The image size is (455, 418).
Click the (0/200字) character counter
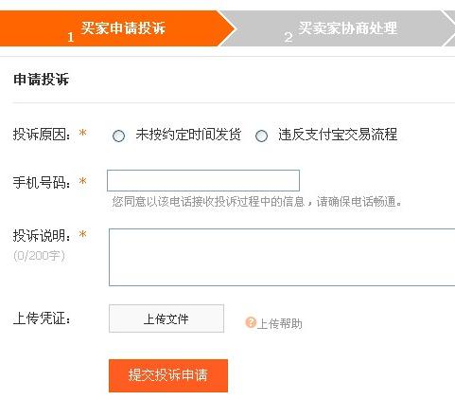[39, 255]
